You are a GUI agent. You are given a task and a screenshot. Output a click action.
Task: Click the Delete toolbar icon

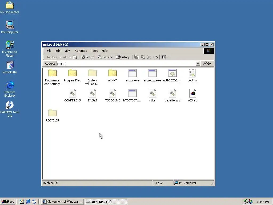pos(149,57)
